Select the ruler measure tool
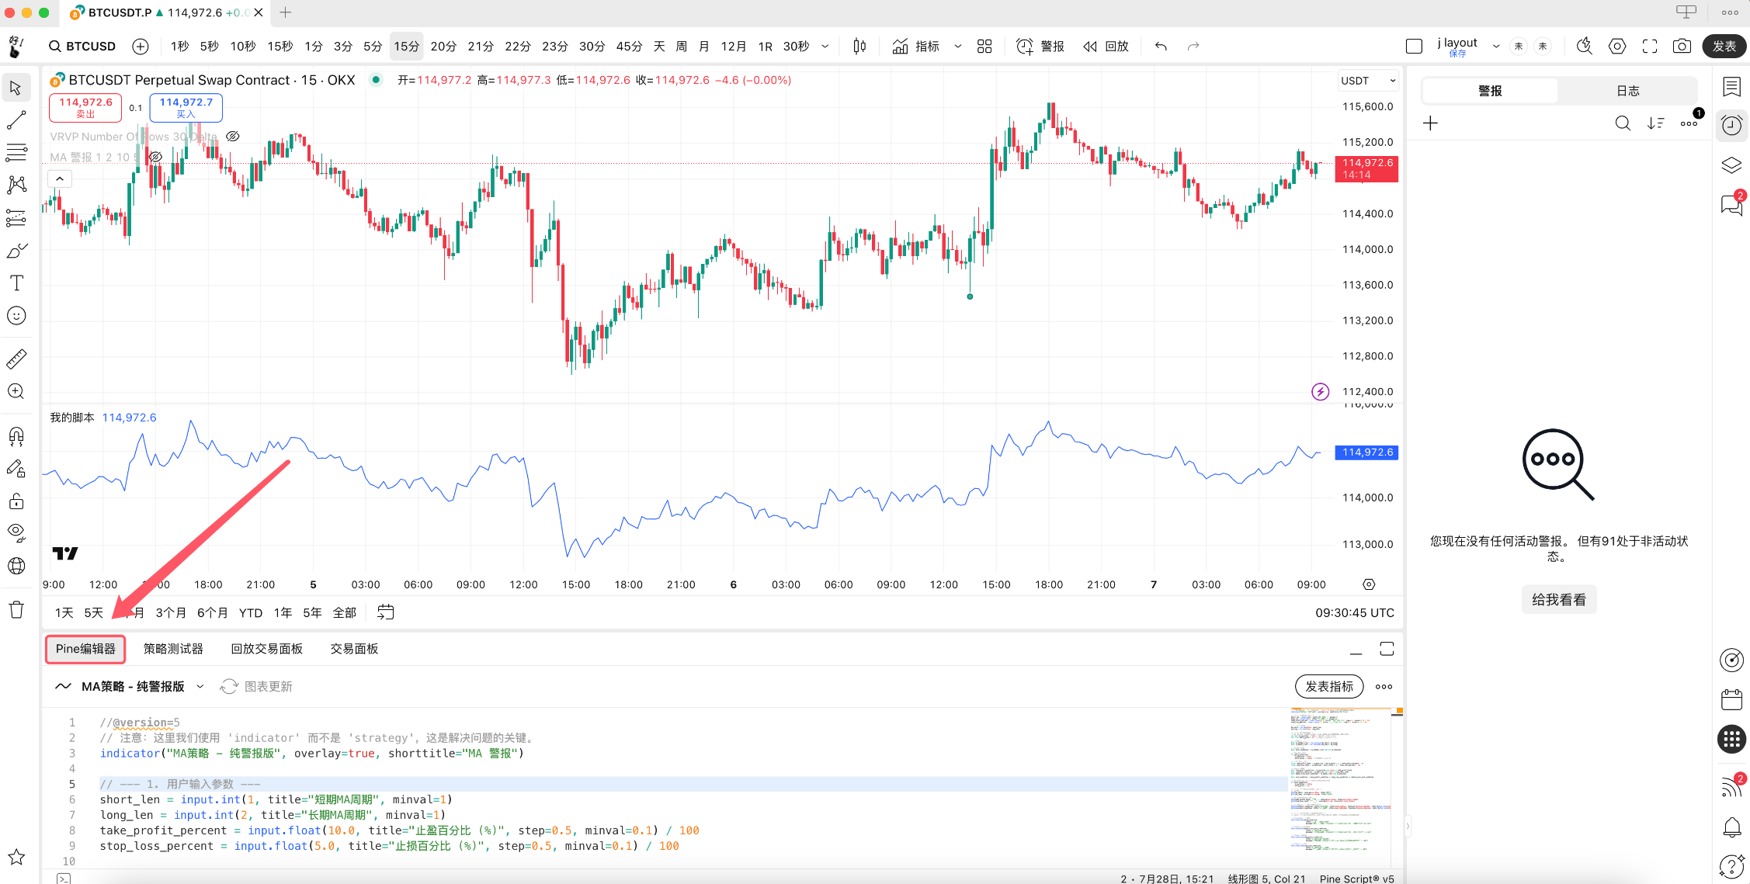This screenshot has height=884, width=1750. [x=16, y=359]
